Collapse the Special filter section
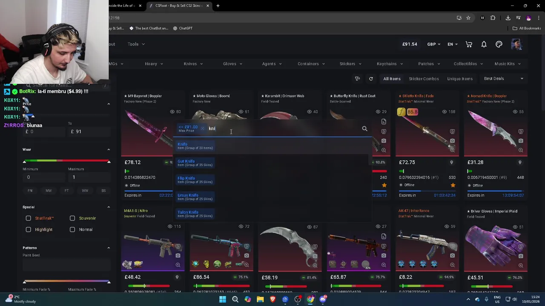 [109, 207]
